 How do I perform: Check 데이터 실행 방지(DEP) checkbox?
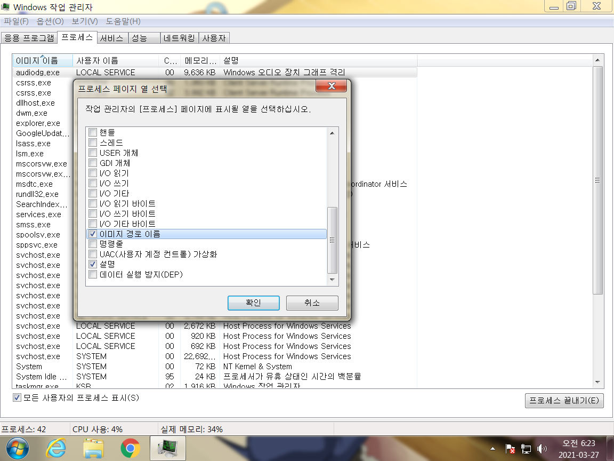click(x=93, y=274)
